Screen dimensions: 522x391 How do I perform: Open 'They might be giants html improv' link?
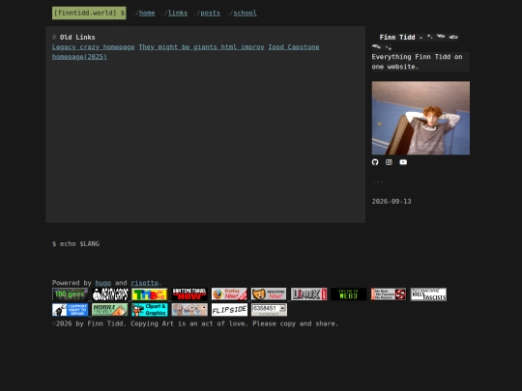tap(201, 47)
